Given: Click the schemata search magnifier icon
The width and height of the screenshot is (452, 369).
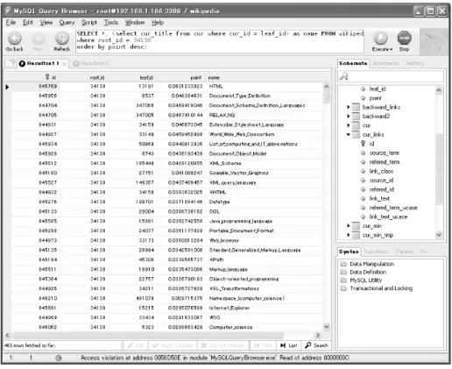Looking at the screenshot, I should tap(344, 76).
